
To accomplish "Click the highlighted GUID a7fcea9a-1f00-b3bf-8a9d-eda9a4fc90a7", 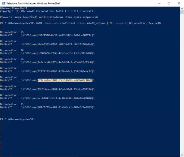I will [65, 80].
